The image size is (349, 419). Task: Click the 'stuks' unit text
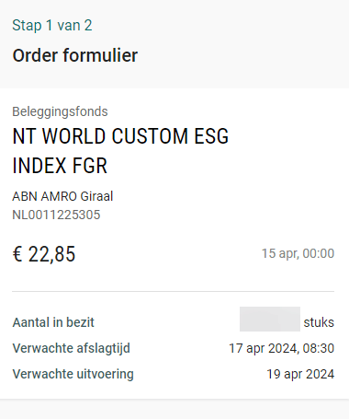pyautogui.click(x=319, y=322)
